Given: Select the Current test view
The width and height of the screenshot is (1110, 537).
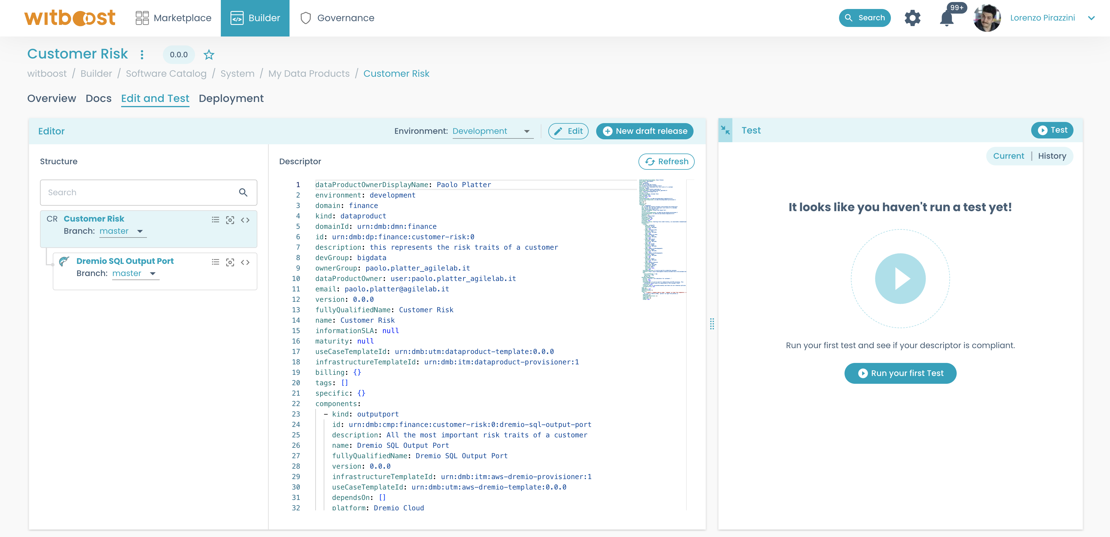Looking at the screenshot, I should [1008, 156].
